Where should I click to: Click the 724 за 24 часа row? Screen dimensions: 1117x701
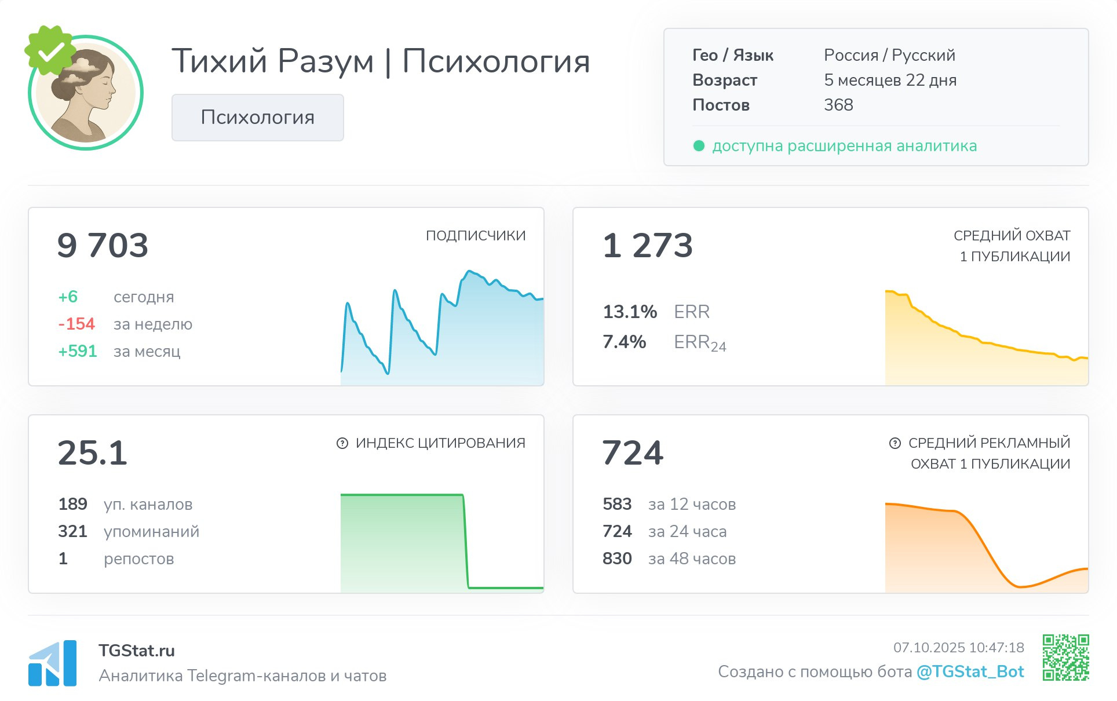click(664, 531)
